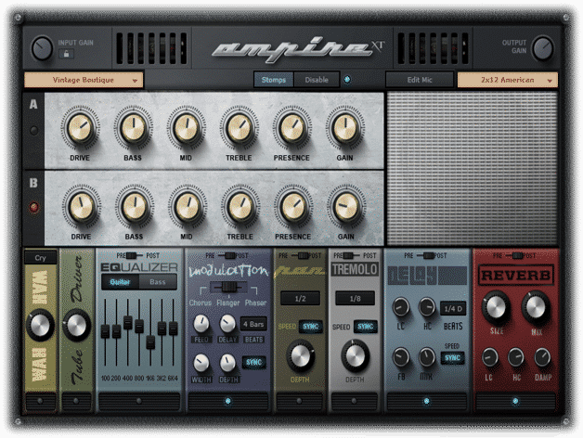Toggle the Wah pedal footswitch
The image size is (583, 438).
click(x=40, y=402)
